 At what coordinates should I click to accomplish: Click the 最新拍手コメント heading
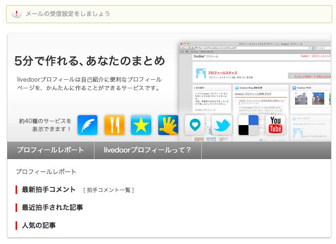pyautogui.click(x=49, y=190)
